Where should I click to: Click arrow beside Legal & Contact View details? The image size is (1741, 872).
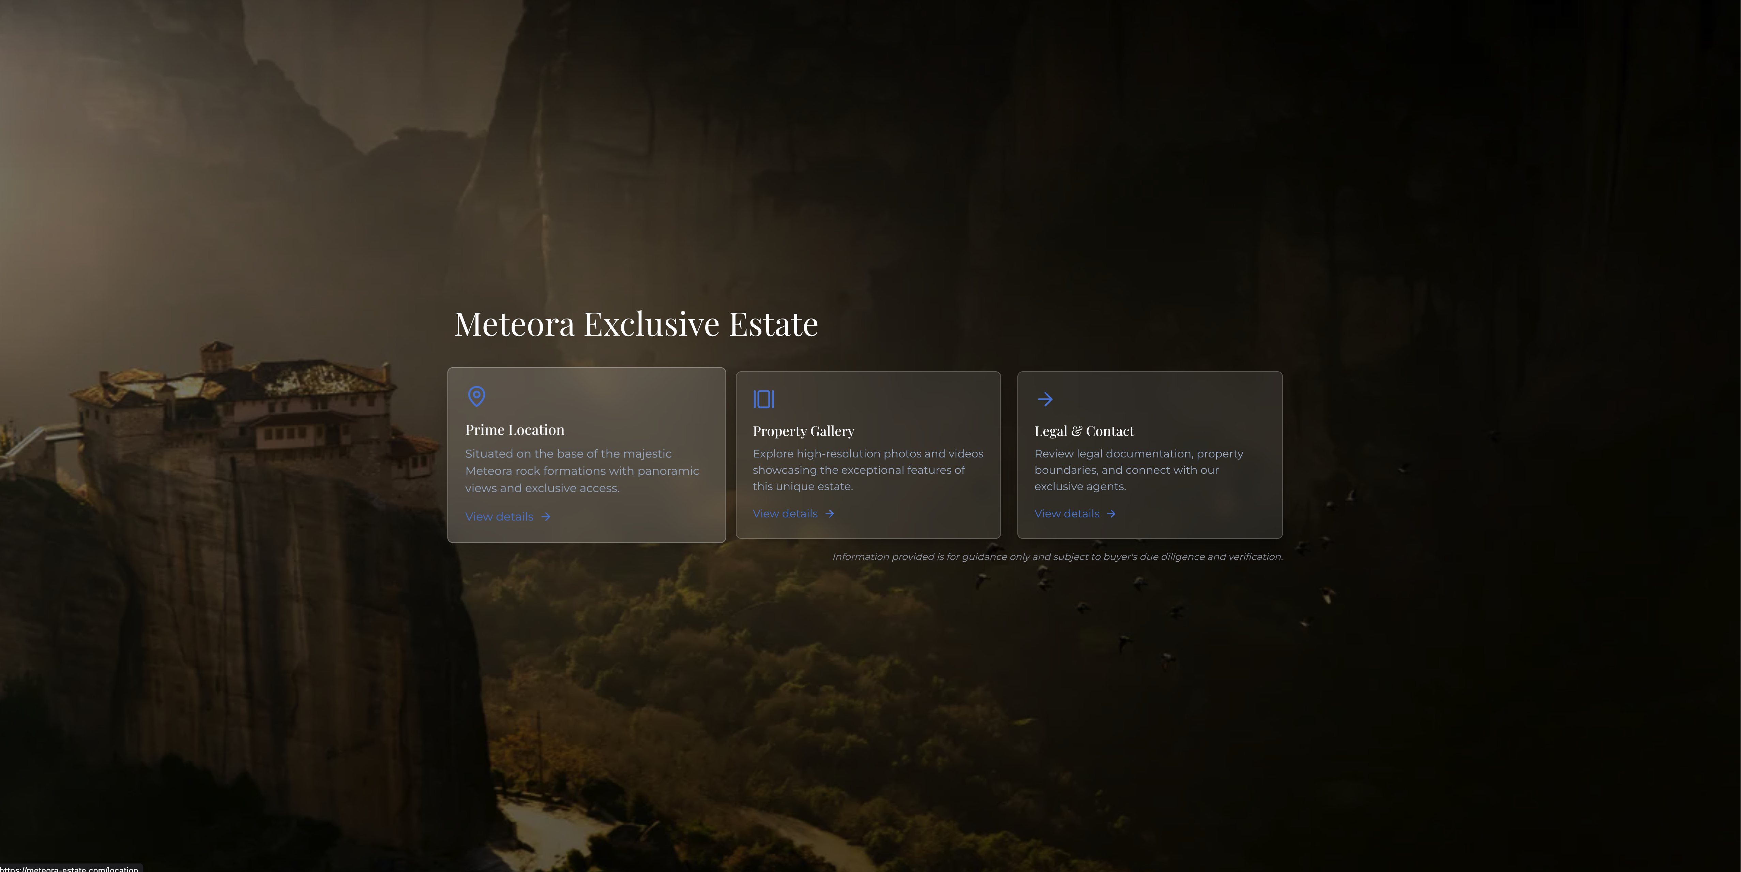[x=1111, y=514]
